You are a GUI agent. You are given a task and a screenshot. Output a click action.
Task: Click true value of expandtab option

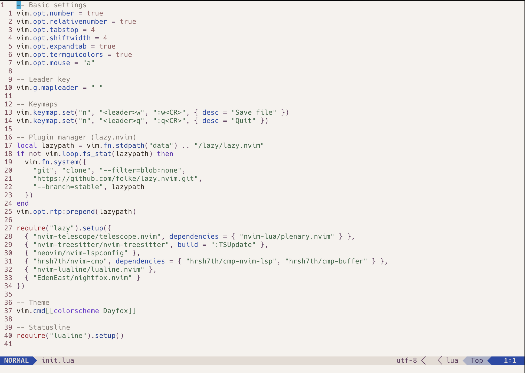(107, 46)
